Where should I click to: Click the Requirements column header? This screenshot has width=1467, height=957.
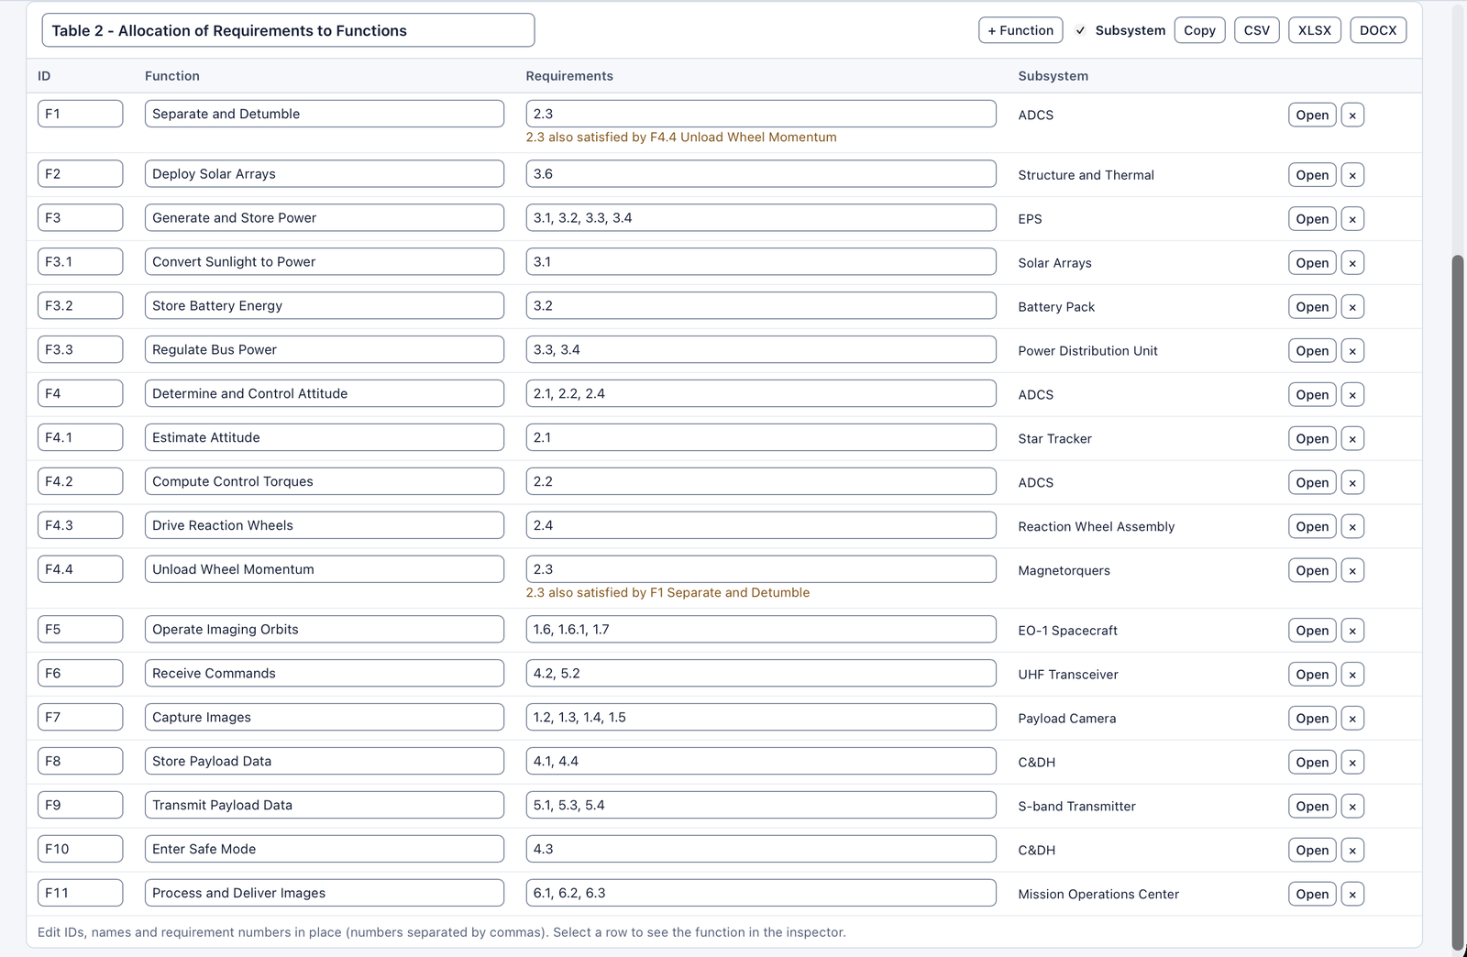click(569, 76)
